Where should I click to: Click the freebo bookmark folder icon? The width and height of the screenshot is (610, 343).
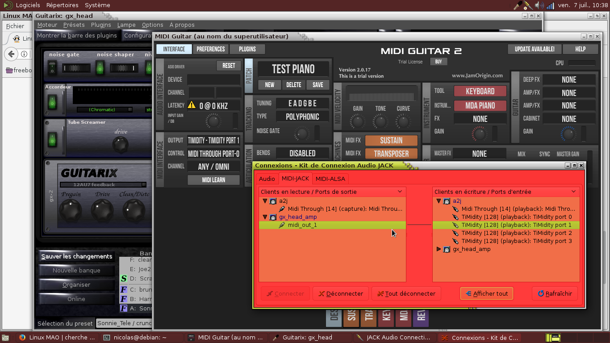pyautogui.click(x=9, y=70)
